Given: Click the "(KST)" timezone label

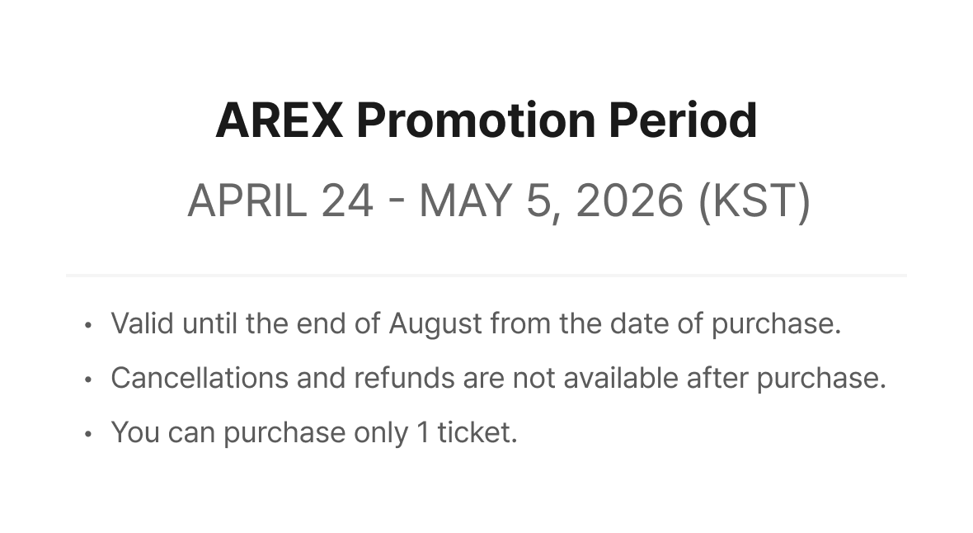Looking at the screenshot, I should click(754, 201).
